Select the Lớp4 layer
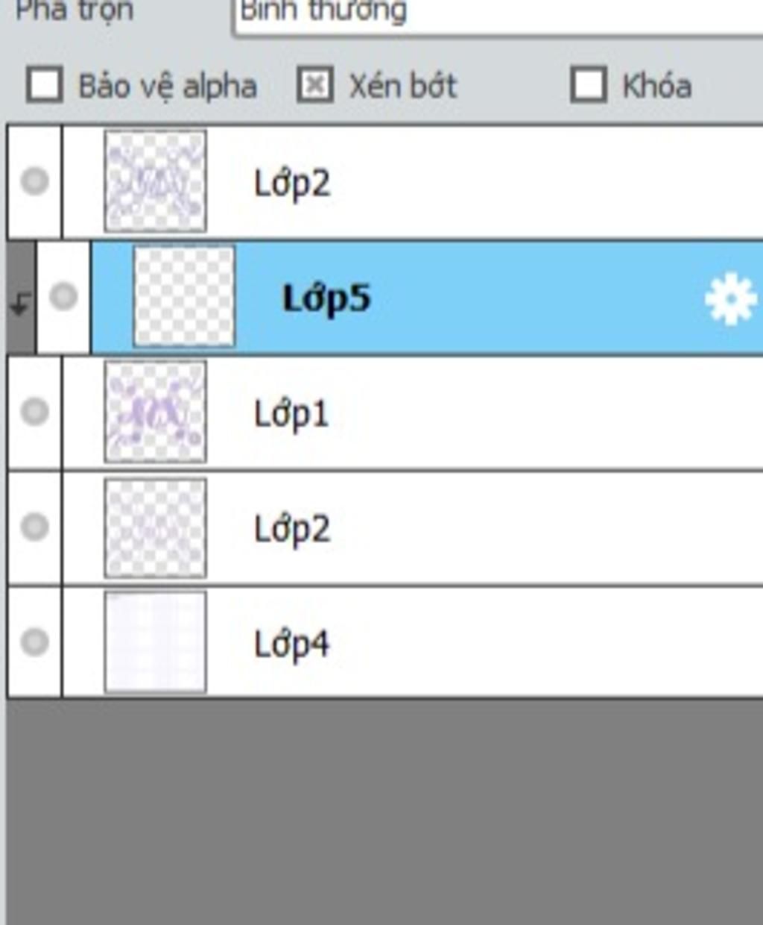The width and height of the screenshot is (763, 925). tap(291, 645)
